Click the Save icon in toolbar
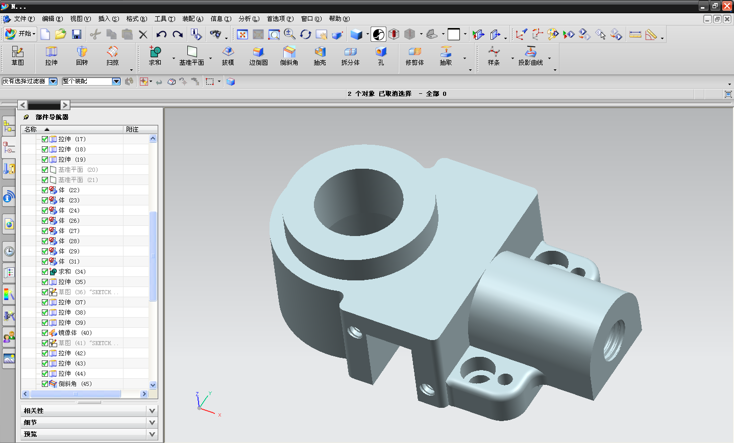Image resolution: width=734 pixels, height=443 pixels. pyautogui.click(x=77, y=34)
